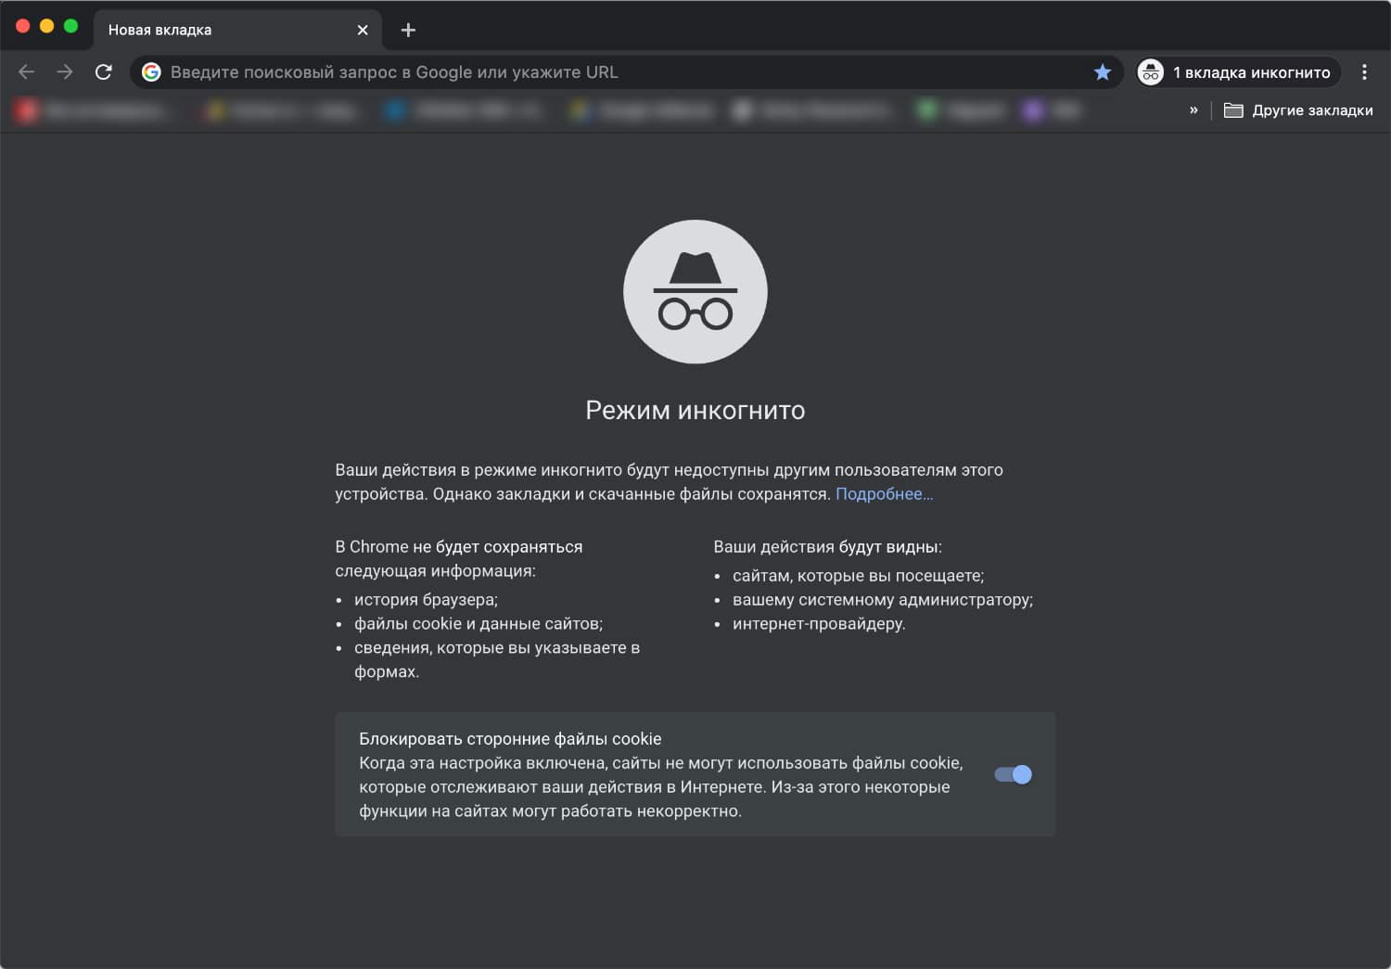Viewport: 1391px width, 969px height.
Task: Open the Подробнее link
Action: [x=884, y=493]
